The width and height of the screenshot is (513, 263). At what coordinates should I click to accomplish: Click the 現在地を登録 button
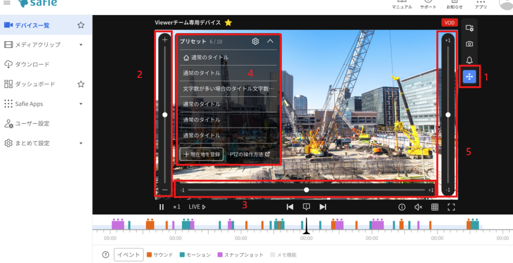click(201, 154)
